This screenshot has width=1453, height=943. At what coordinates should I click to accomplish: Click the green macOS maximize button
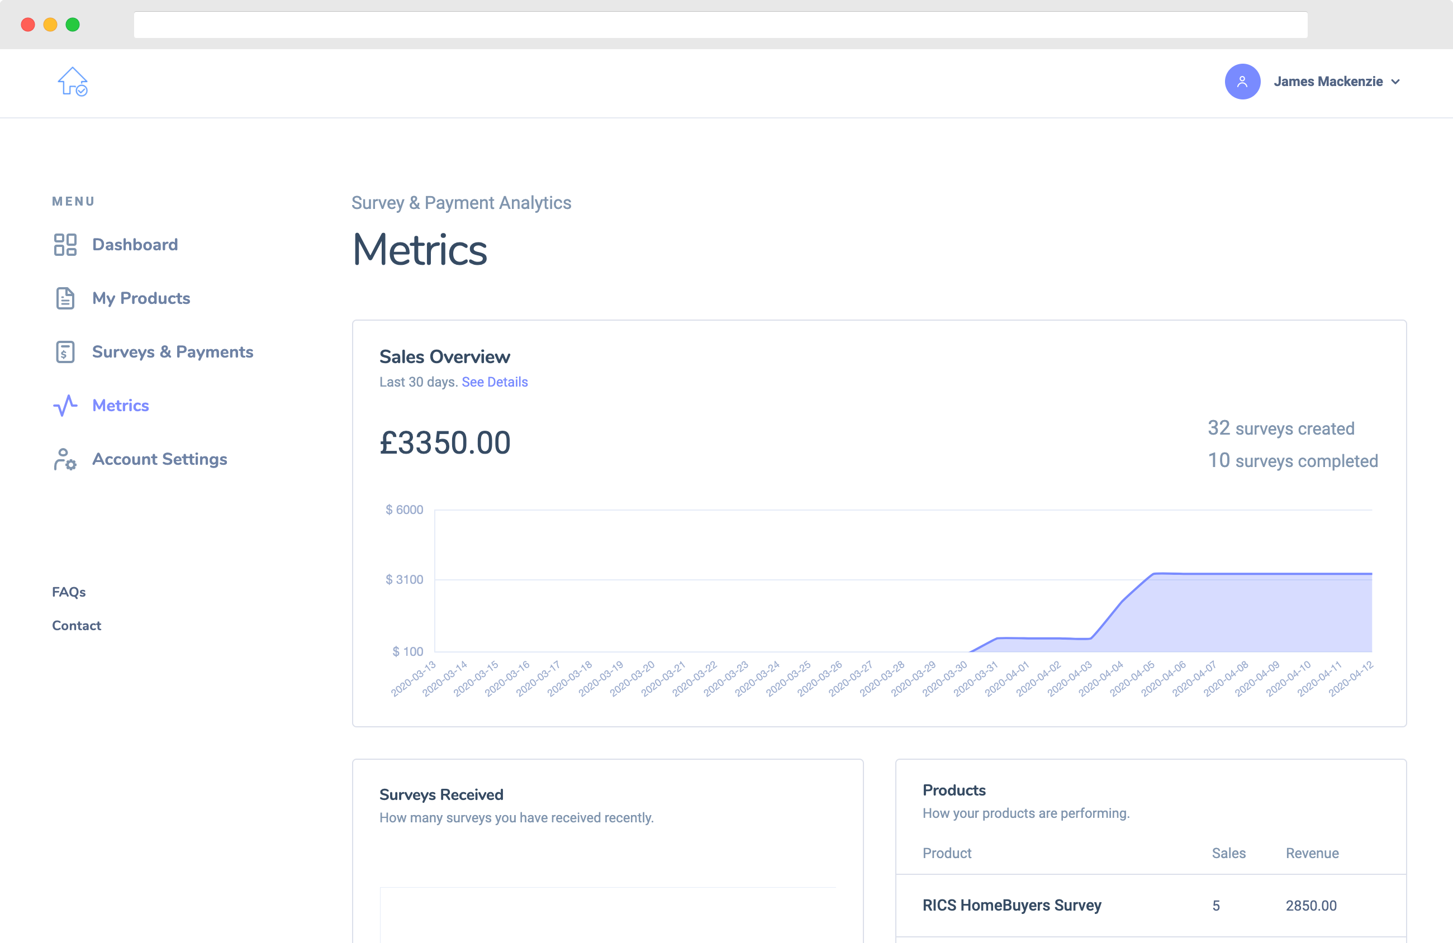point(73,25)
